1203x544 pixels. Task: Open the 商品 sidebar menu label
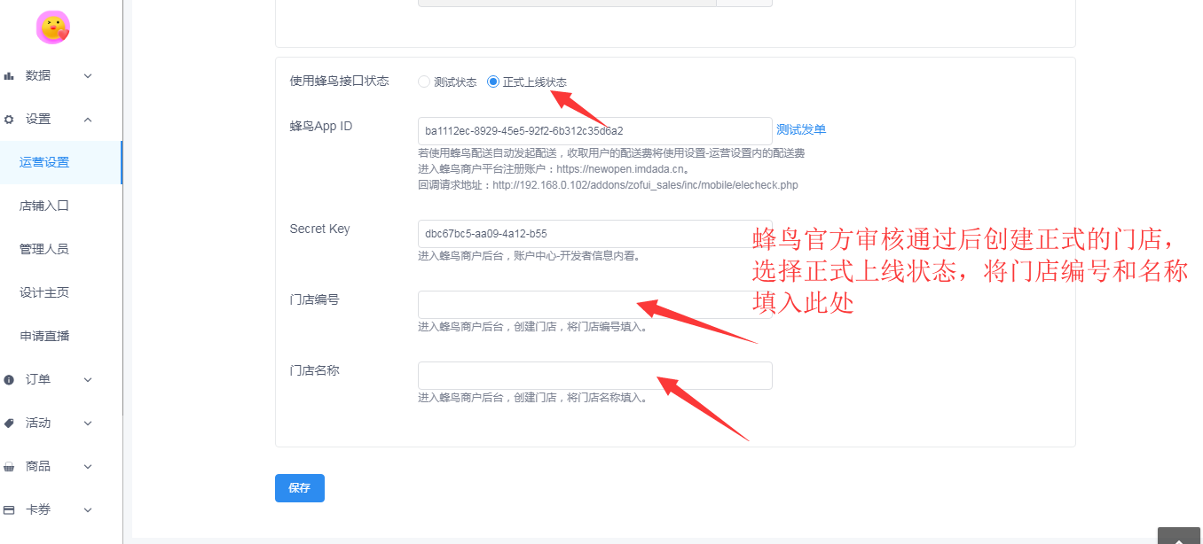pyautogui.click(x=38, y=467)
